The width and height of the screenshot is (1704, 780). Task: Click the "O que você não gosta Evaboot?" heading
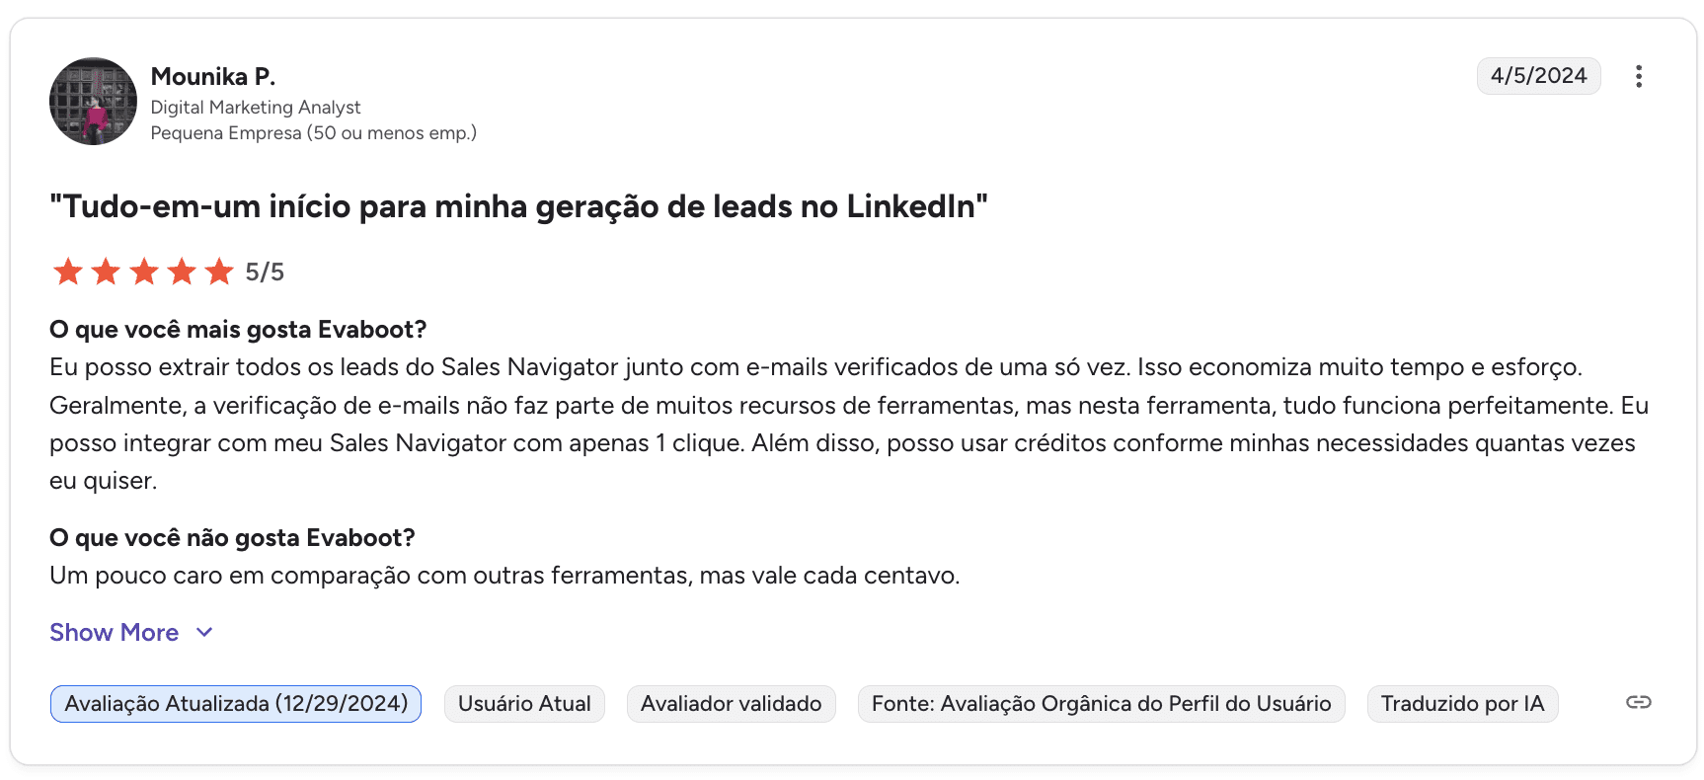(x=232, y=538)
